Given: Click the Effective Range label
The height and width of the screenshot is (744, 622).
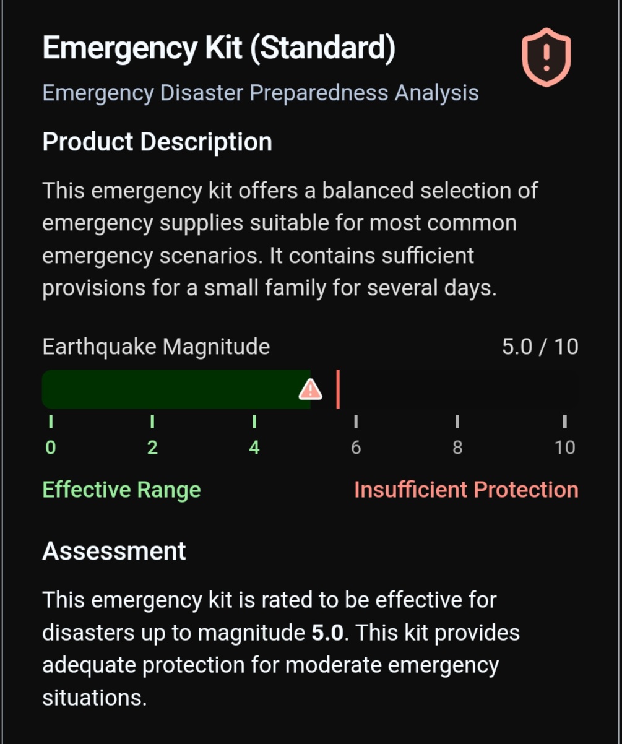Looking at the screenshot, I should 121,490.
